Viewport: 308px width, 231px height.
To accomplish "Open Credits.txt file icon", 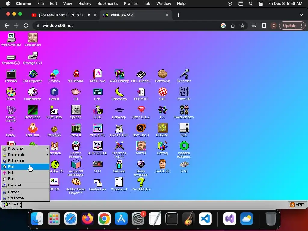I will pyautogui.click(x=119, y=184).
